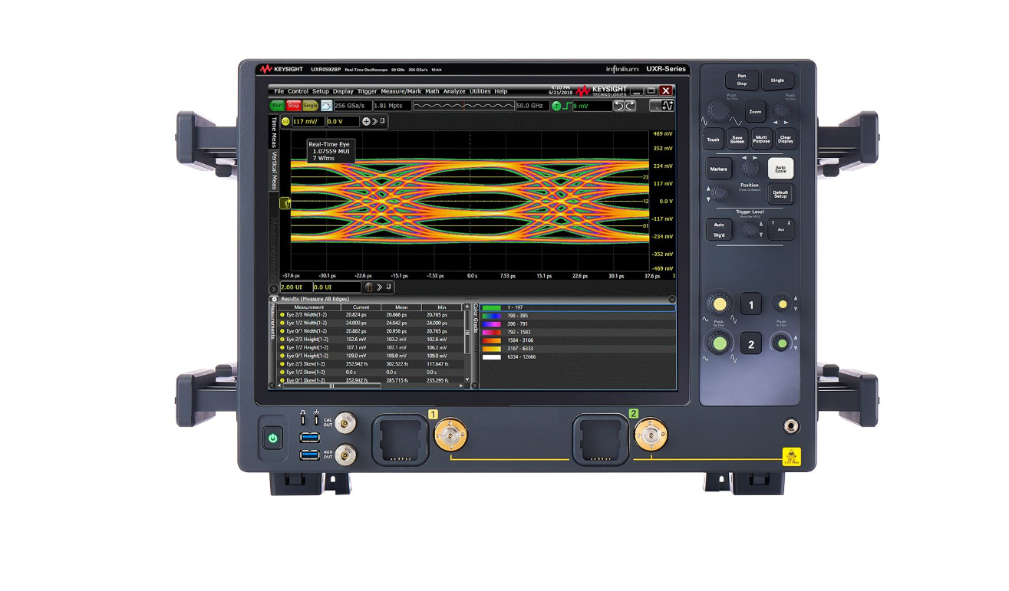Click the 117 mV vertical scale field
Image resolution: width=1009 pixels, height=591 pixels.
[x=305, y=121]
